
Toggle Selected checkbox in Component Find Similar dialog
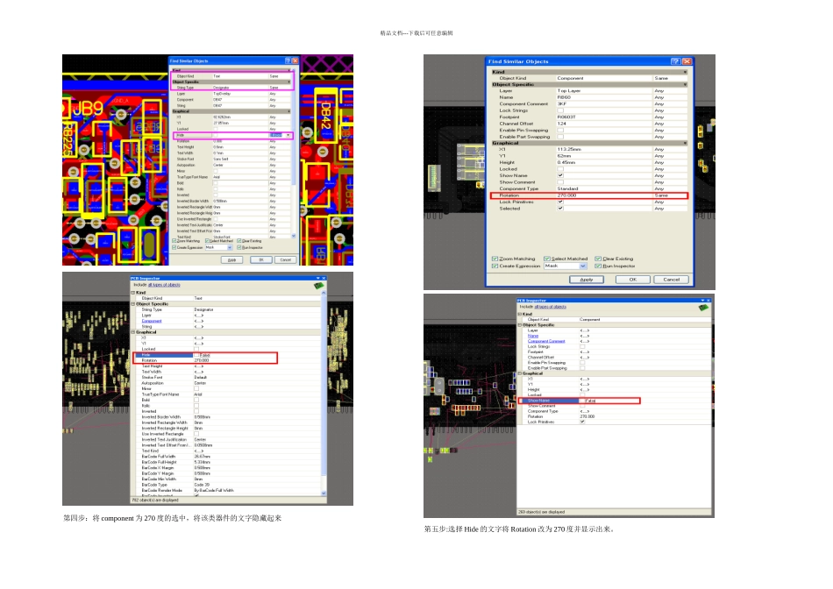(x=560, y=209)
